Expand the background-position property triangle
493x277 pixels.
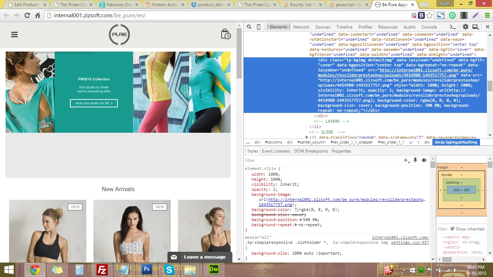(301, 220)
